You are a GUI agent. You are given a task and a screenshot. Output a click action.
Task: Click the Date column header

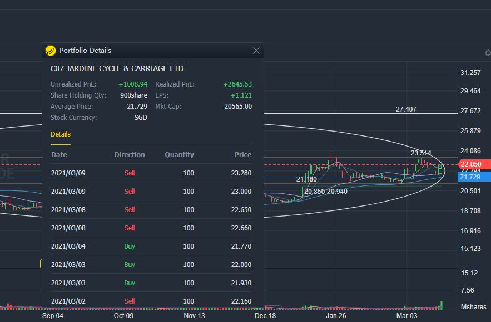pyautogui.click(x=59, y=155)
